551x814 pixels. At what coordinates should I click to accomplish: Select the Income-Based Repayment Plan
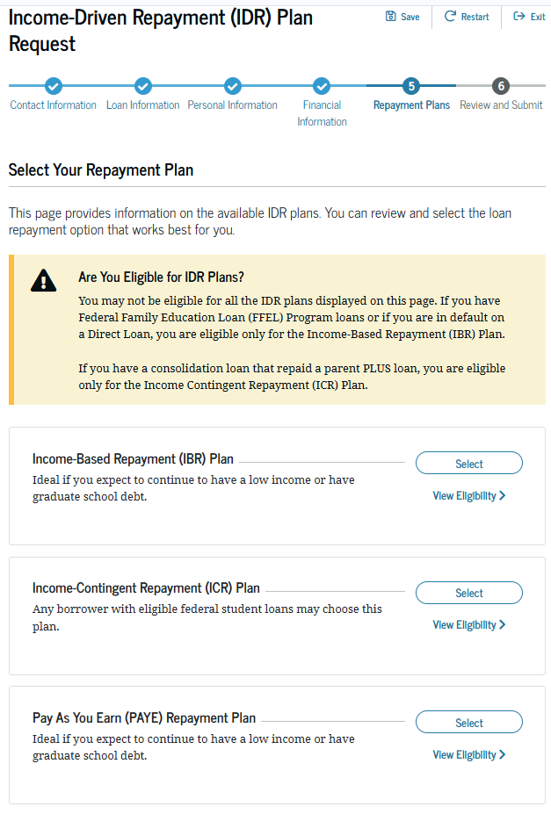click(468, 463)
